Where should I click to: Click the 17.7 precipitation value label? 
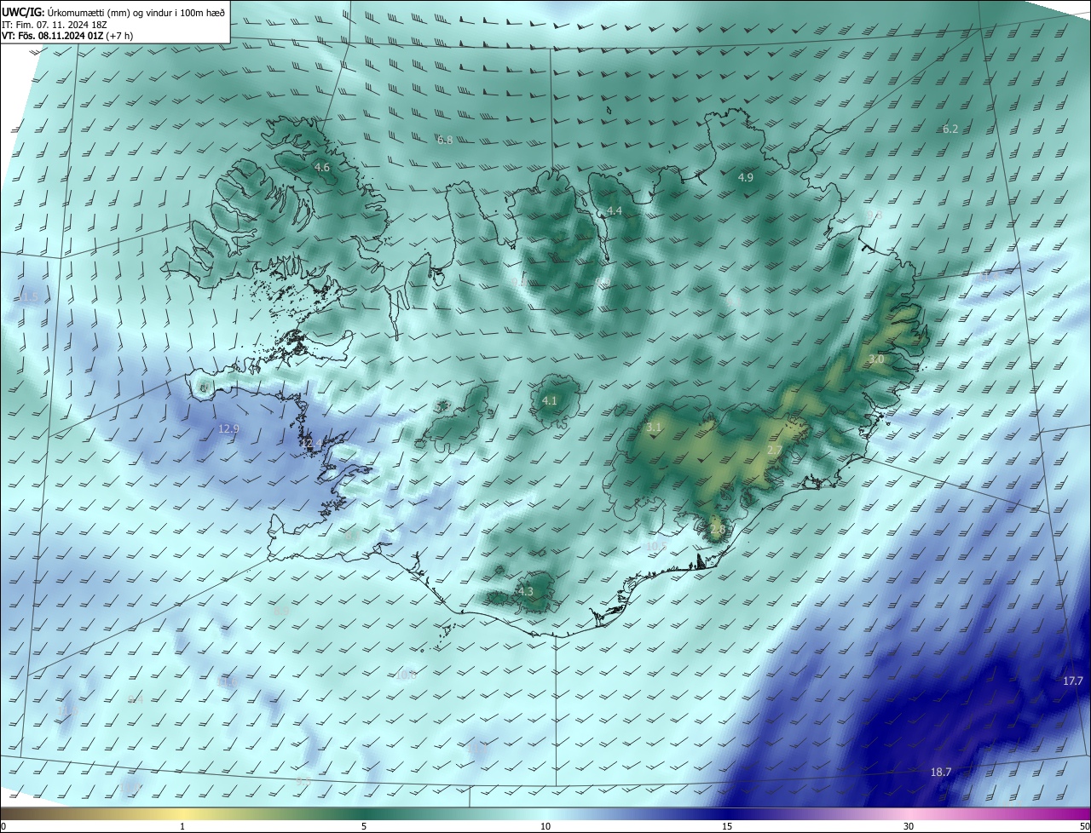click(1073, 681)
